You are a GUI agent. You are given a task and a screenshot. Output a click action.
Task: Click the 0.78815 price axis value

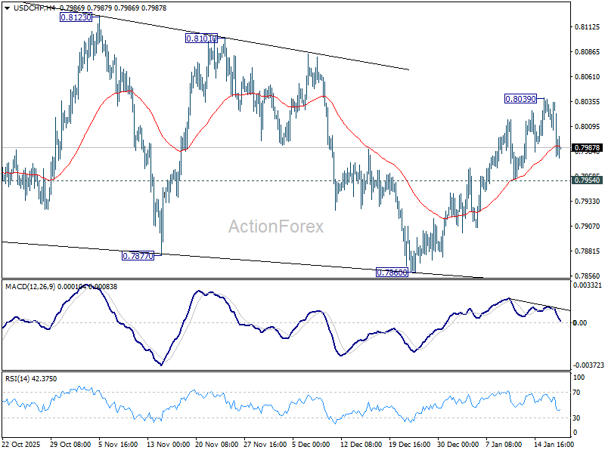pos(588,251)
